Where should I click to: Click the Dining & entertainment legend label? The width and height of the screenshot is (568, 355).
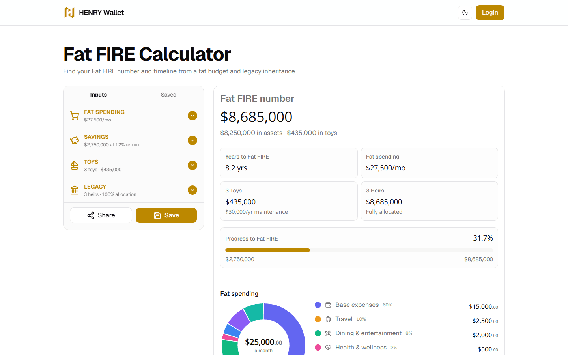pos(368,333)
